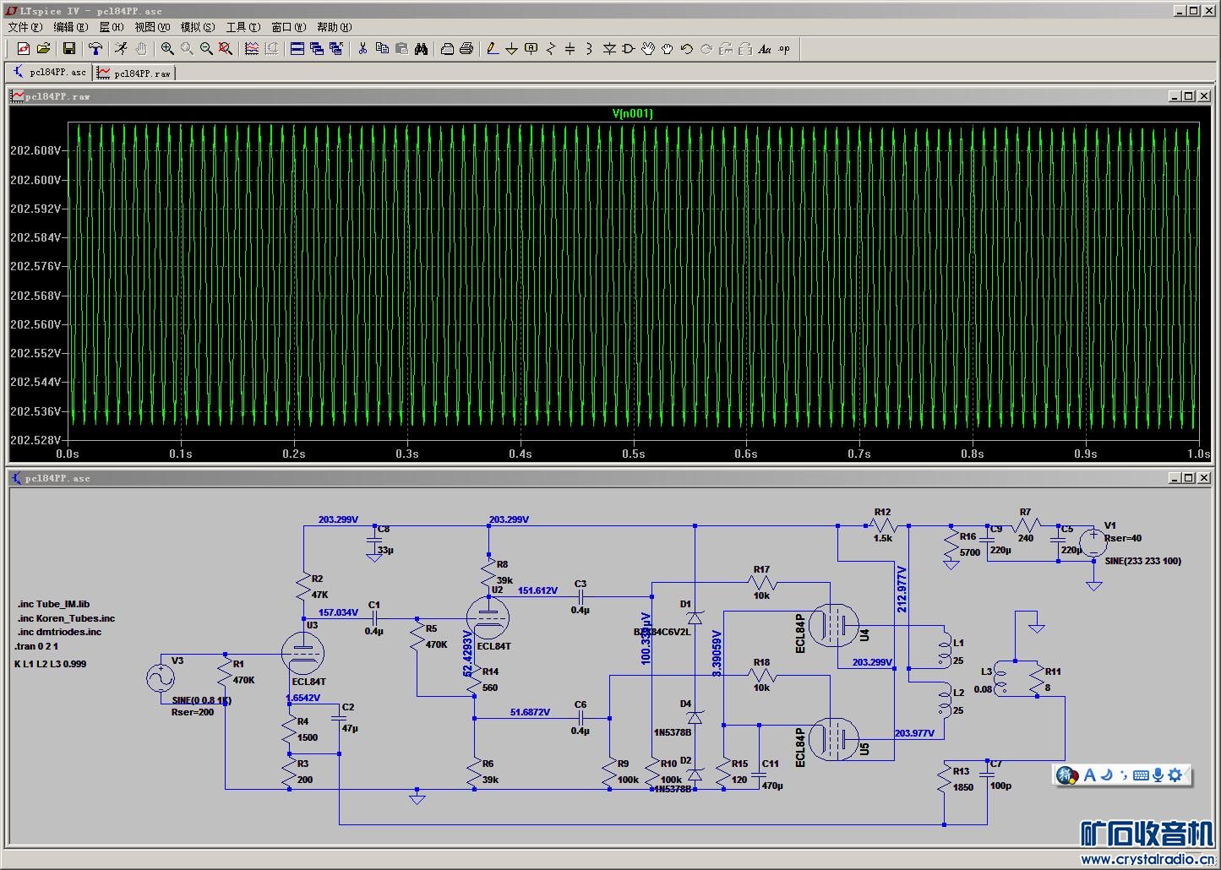Tile windows with the horizontal tile icon

(297, 49)
